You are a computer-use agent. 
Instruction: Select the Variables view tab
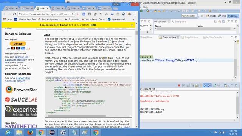(162, 22)
